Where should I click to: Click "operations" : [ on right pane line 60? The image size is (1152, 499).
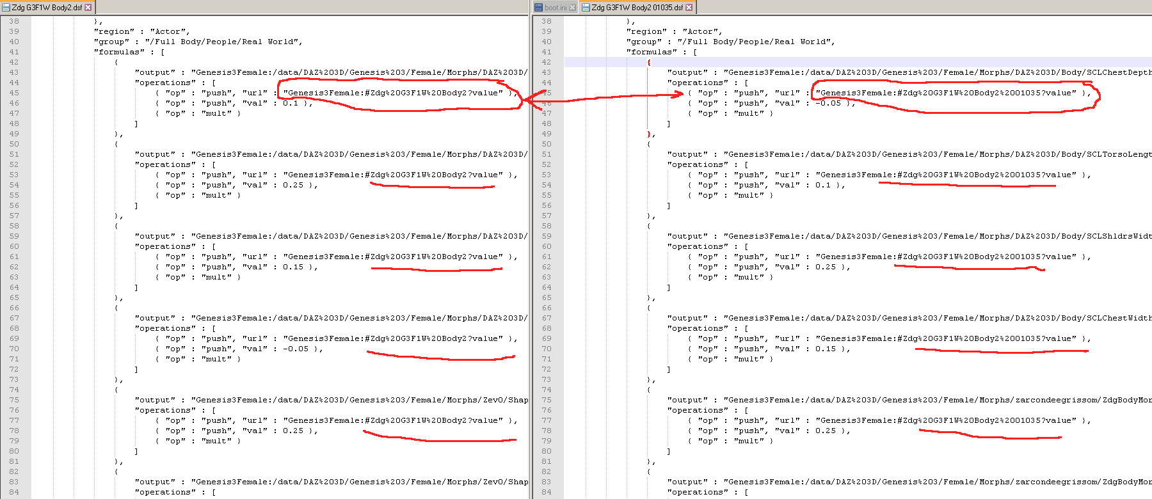coord(708,246)
